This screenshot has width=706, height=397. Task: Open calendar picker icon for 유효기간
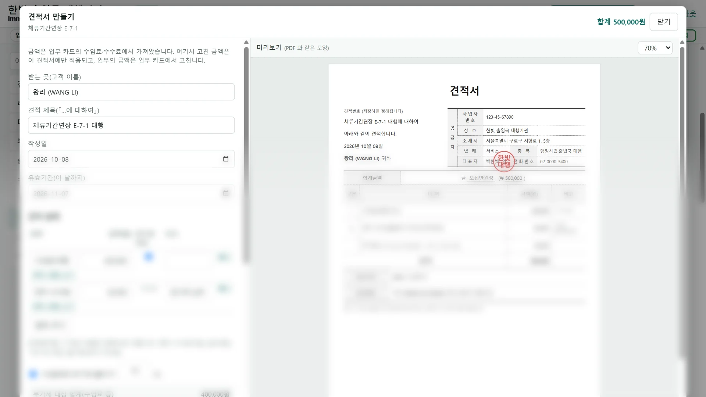click(x=226, y=193)
